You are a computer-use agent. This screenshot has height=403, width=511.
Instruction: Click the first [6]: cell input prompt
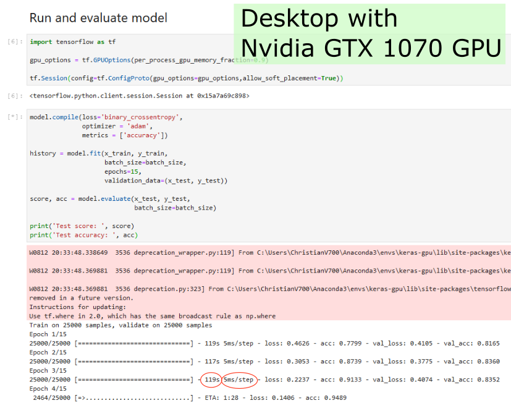point(15,41)
